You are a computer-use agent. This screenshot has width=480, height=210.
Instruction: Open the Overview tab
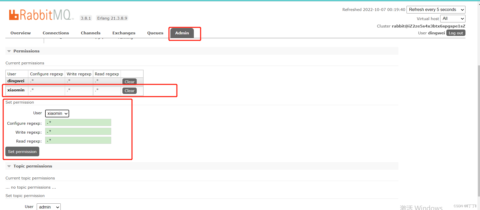click(20, 33)
